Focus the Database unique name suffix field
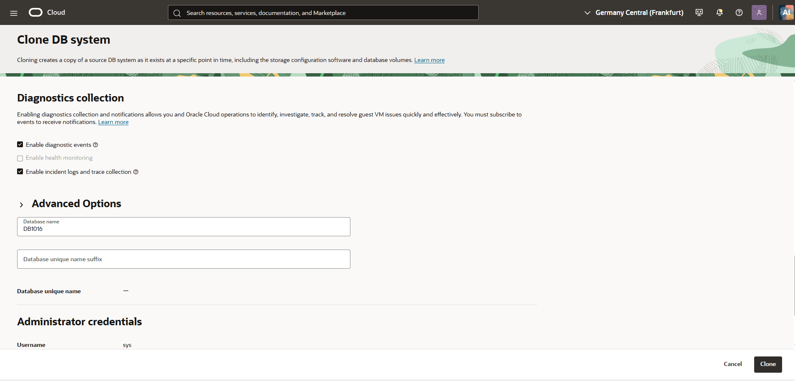 point(184,259)
